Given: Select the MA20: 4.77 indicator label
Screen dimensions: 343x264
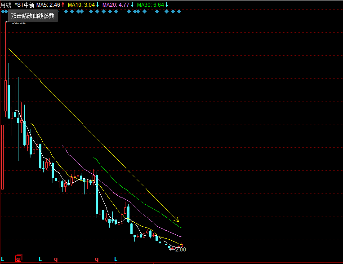Looking at the screenshot, I should (116, 5).
